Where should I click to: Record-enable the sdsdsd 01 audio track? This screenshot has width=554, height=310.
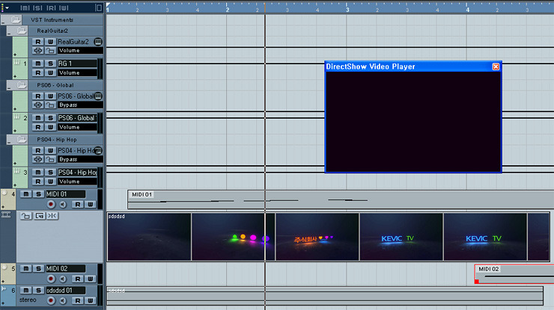click(51, 300)
